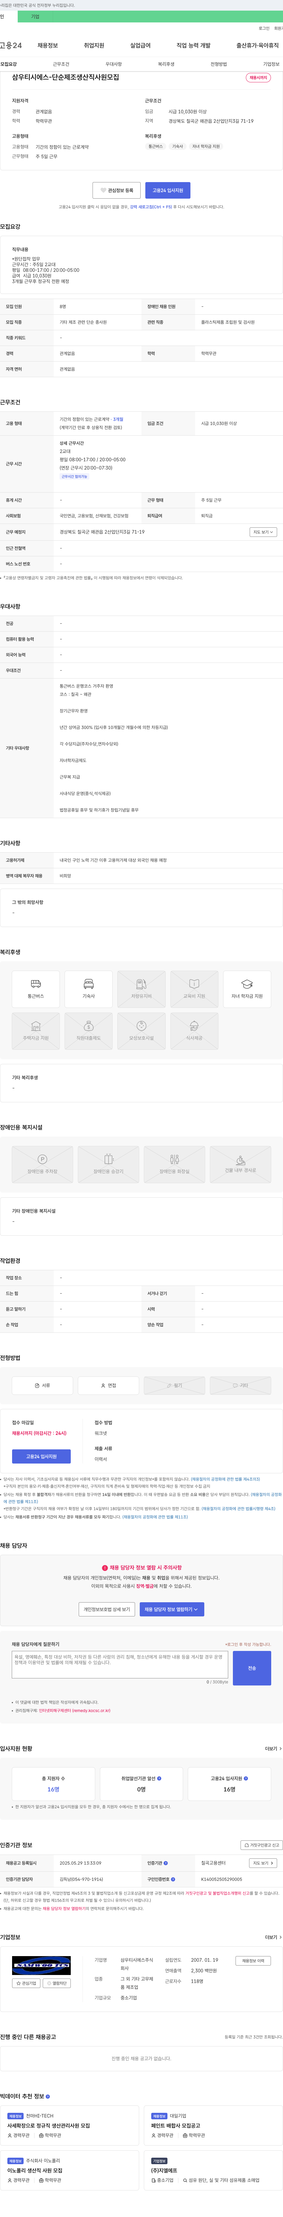Image resolution: width=283 pixels, height=2217 pixels.
Task: Click 장애인용 승강기 facility icon
Action: pos(108,1165)
